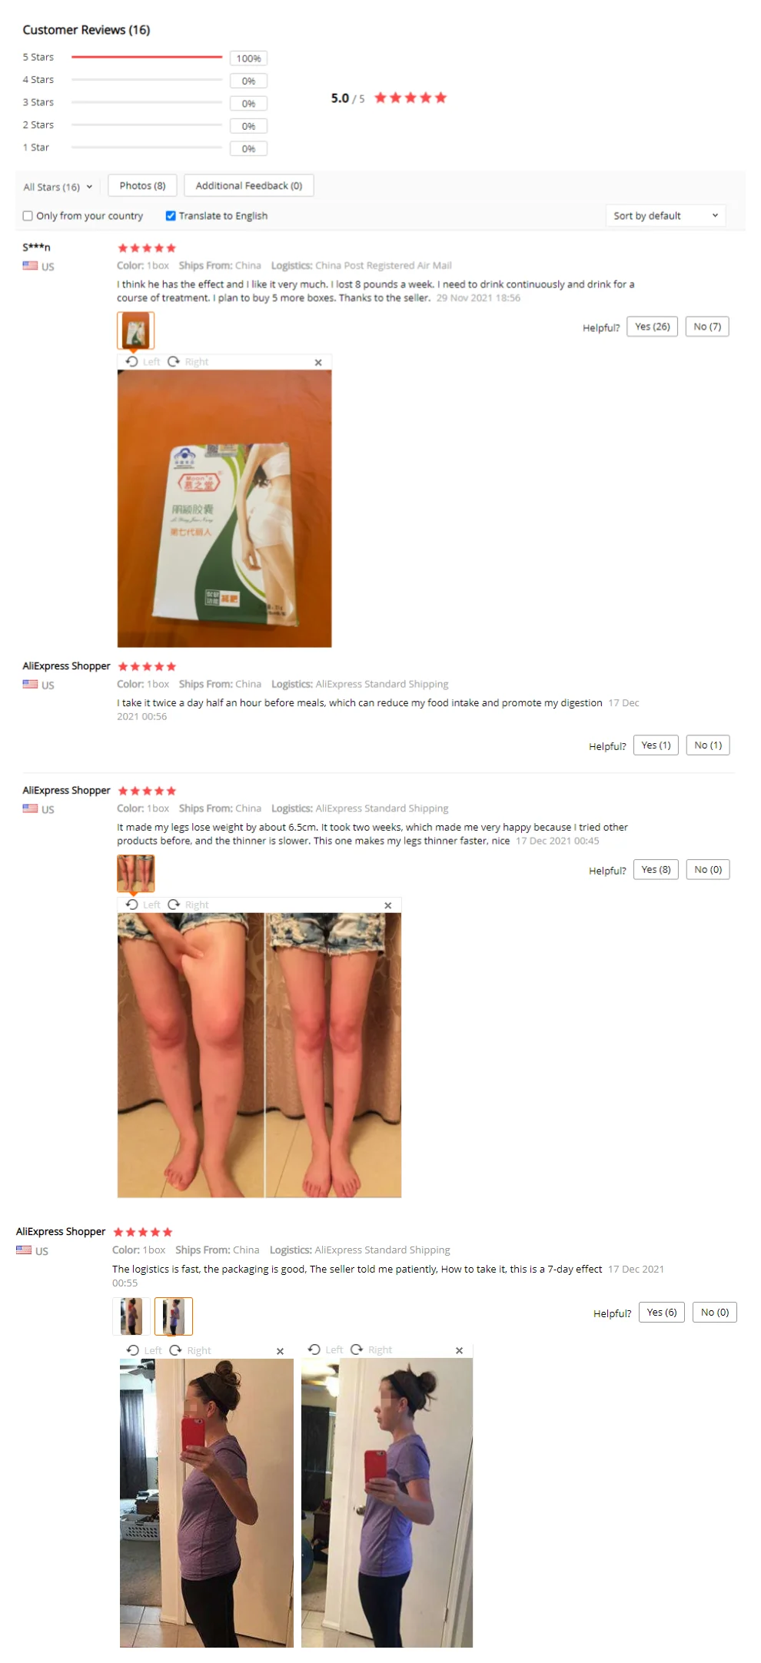This screenshot has height=1663, width=761.
Task: Click Yes (8) on legs review
Action: coord(656,870)
